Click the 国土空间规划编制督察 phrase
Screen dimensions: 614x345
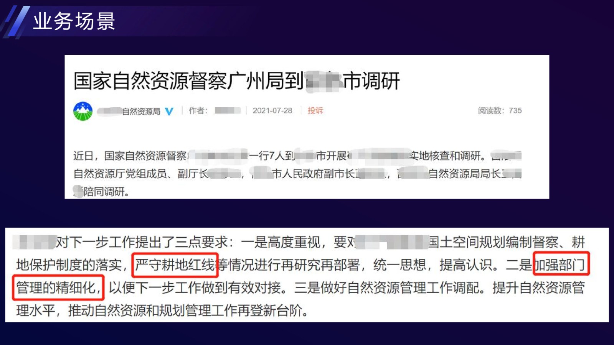pos(494,242)
